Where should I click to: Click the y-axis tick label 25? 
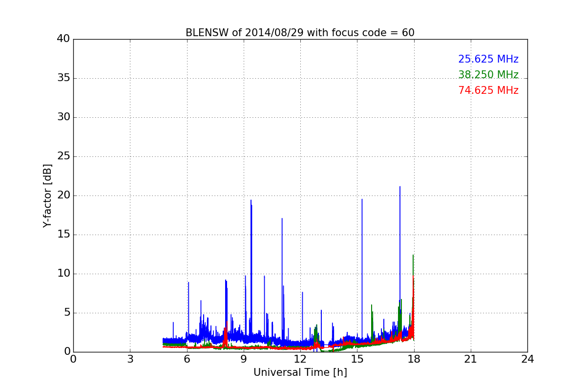click(x=63, y=156)
